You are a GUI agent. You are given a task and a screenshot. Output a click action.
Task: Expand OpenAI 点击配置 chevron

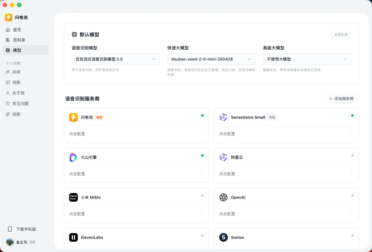coord(352,214)
